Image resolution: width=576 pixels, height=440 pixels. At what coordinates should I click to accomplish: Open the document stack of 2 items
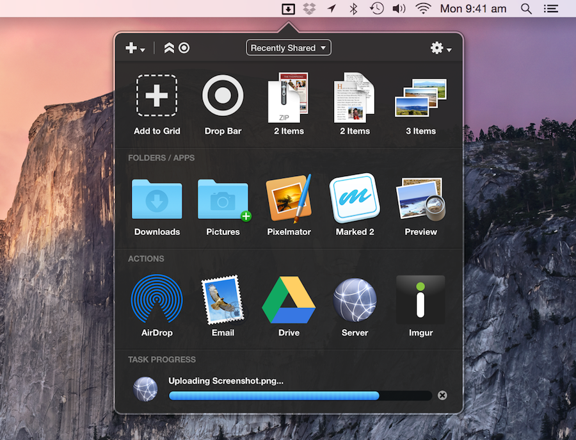tap(355, 97)
